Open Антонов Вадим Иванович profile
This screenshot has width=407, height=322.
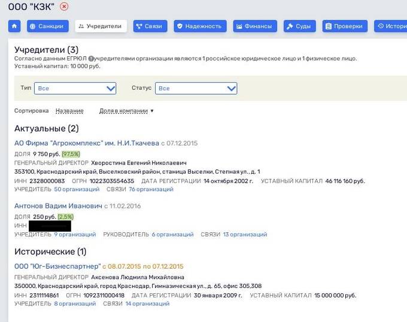click(x=58, y=206)
